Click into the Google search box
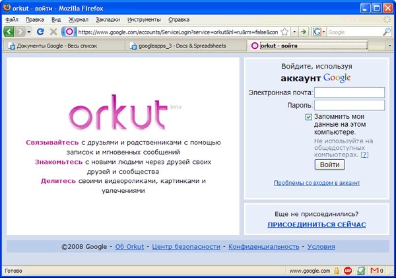The height and width of the screenshot is (278, 396). click(354, 32)
